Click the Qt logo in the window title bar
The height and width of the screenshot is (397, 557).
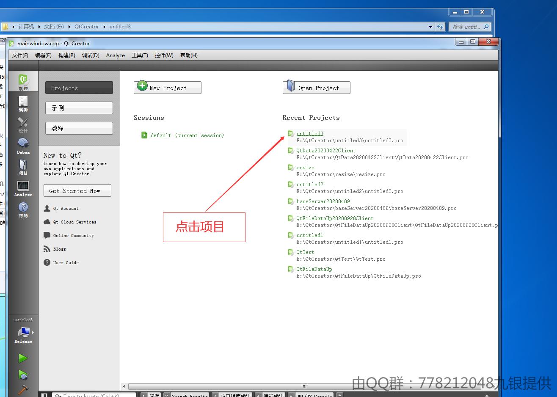click(11, 43)
